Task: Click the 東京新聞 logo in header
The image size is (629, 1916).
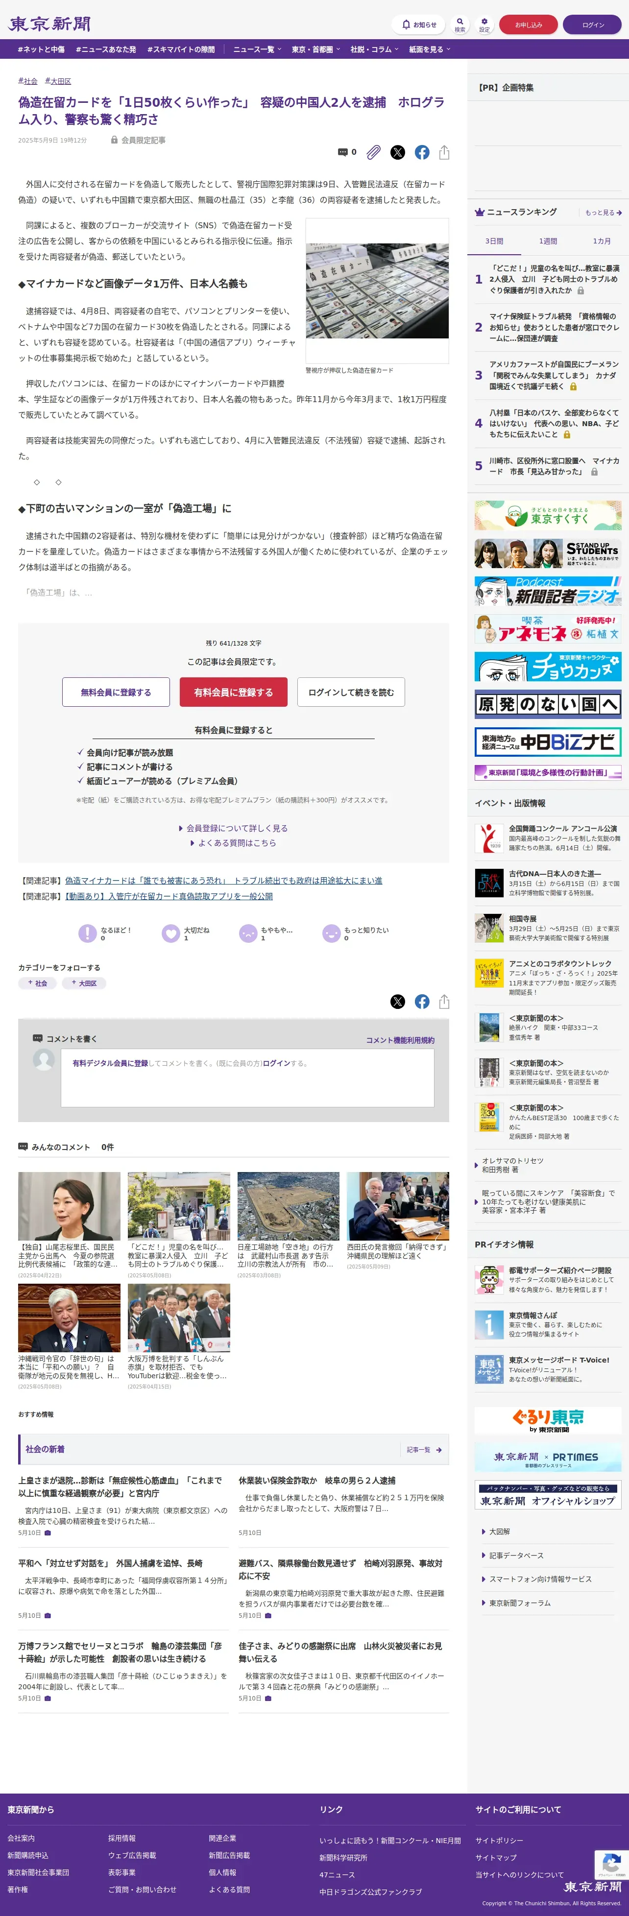Action: pyautogui.click(x=50, y=24)
